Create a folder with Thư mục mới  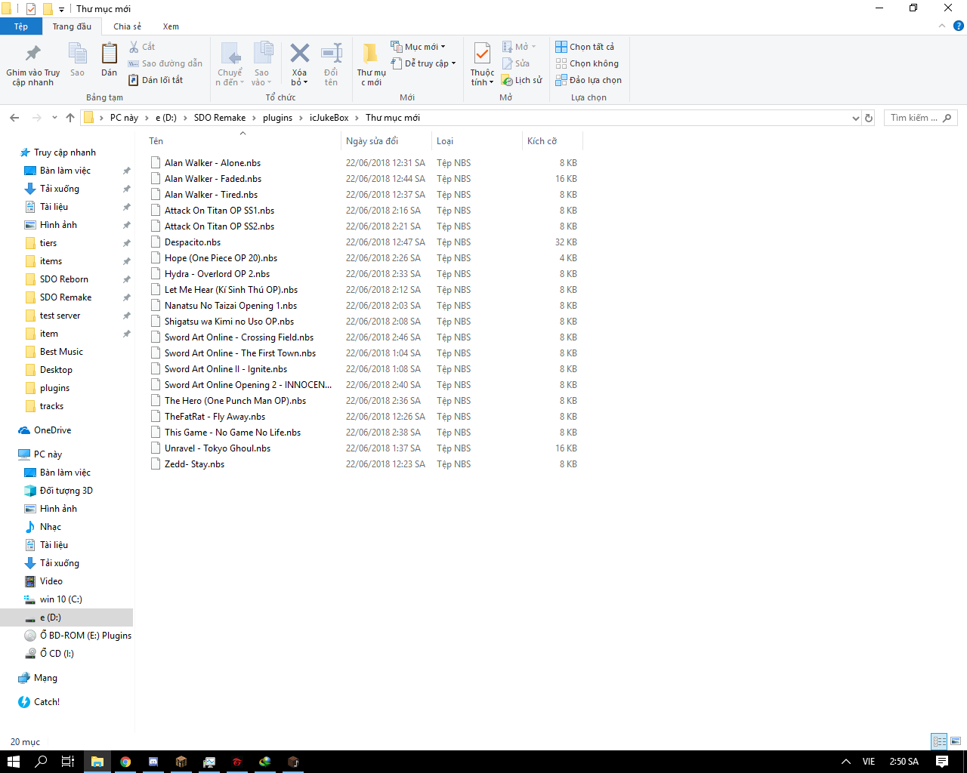point(371,64)
